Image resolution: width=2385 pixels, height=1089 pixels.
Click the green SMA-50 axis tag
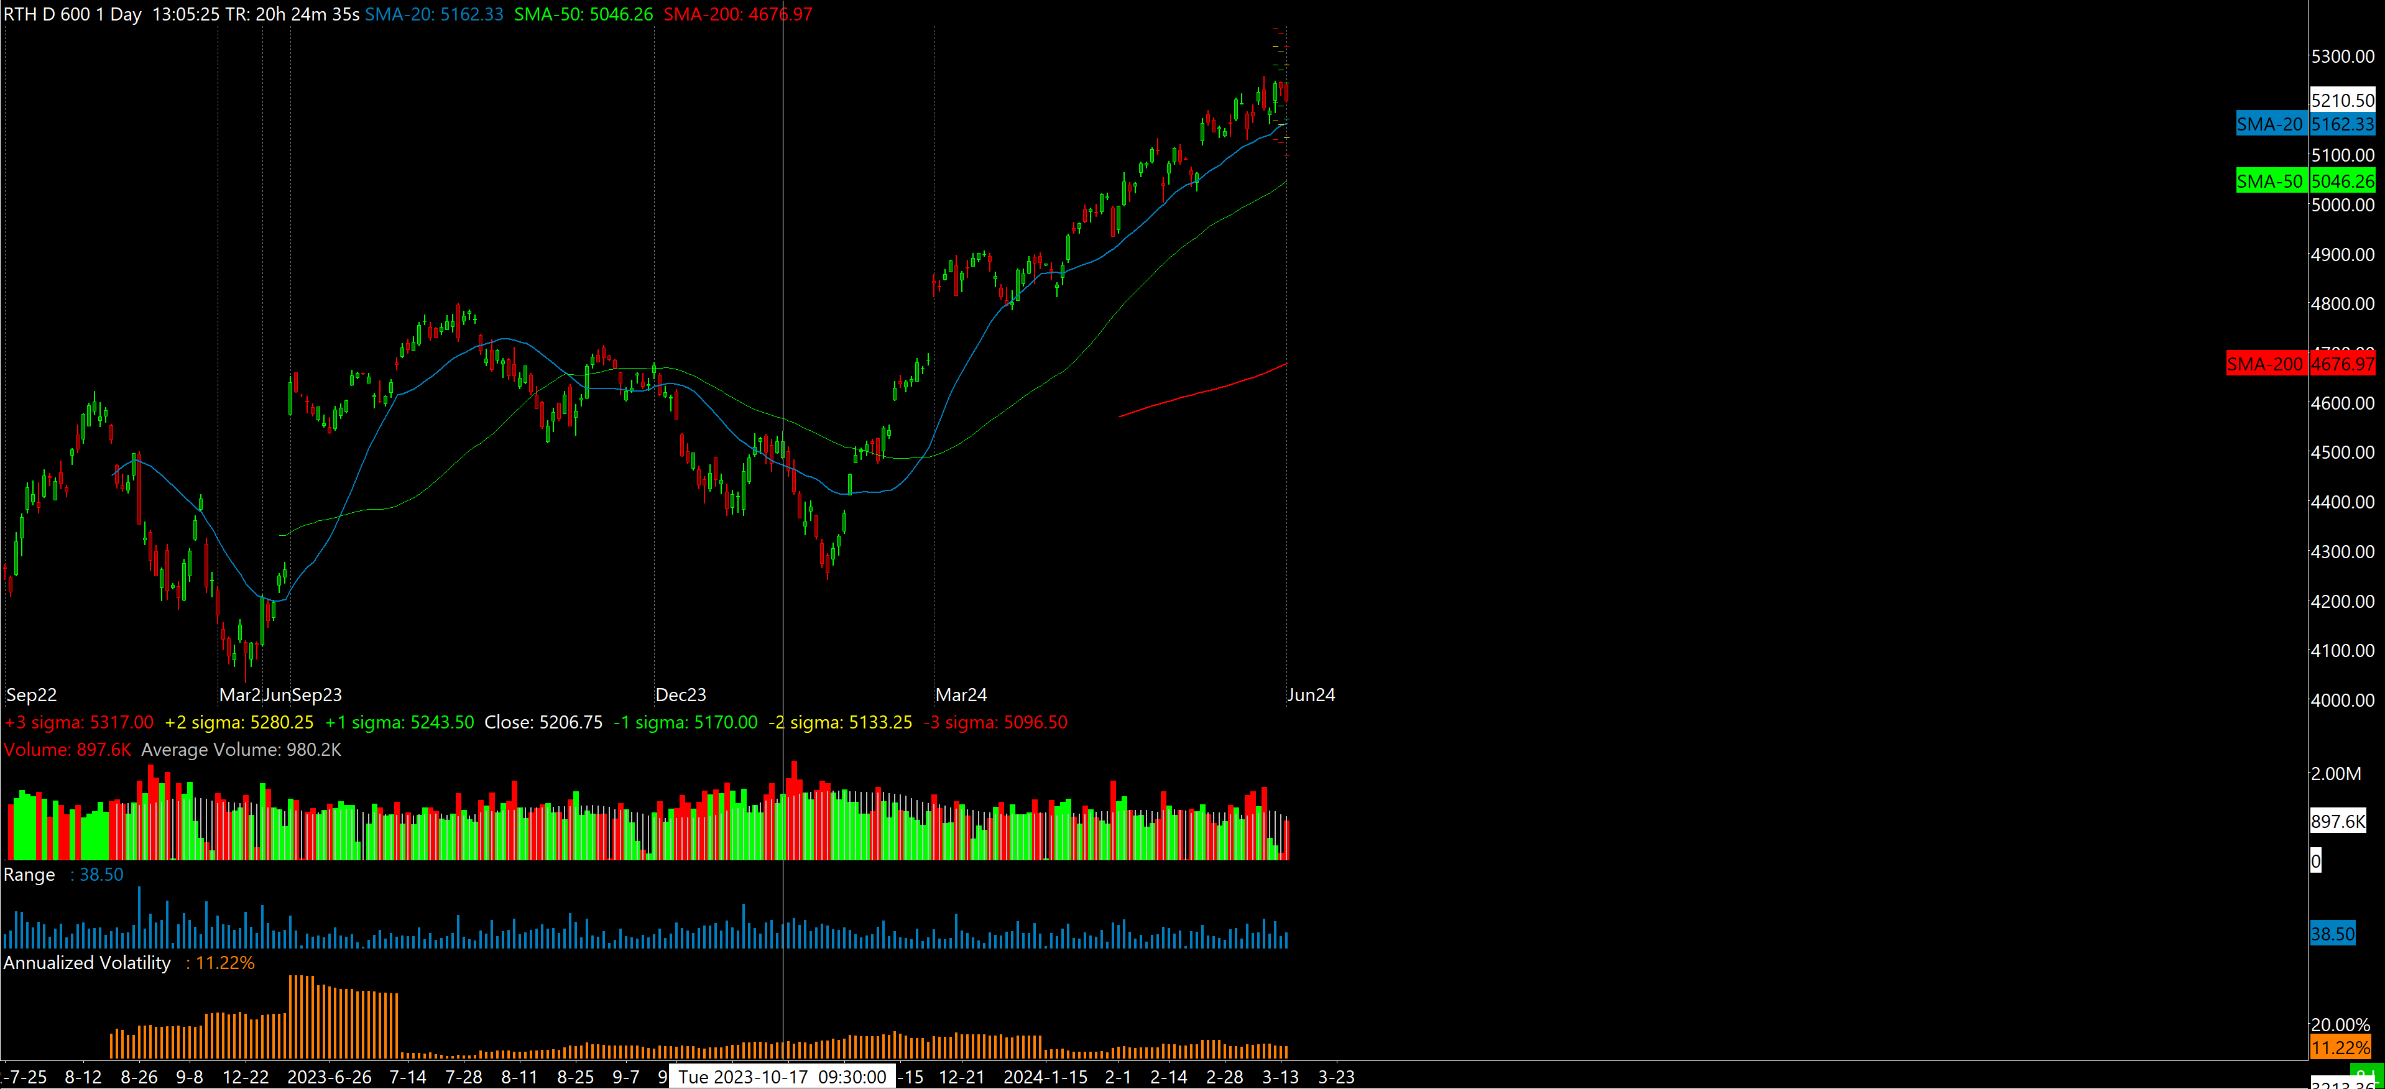pos(2268,181)
